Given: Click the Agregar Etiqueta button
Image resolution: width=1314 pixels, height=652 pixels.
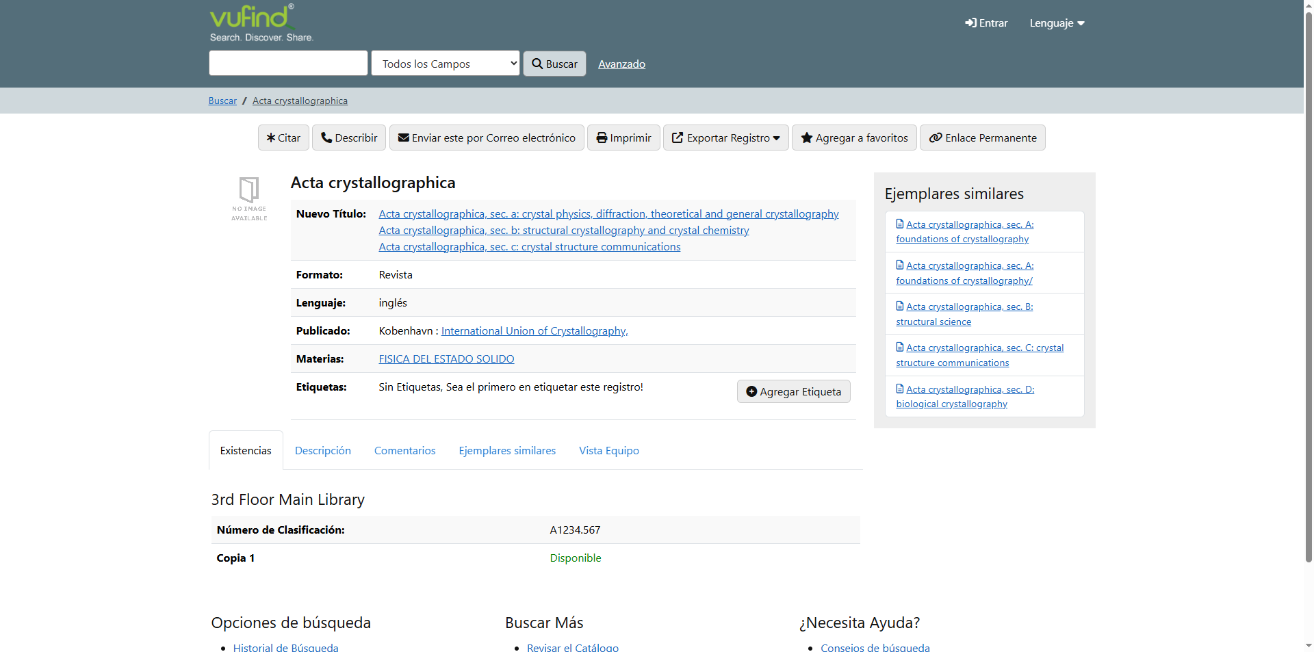Looking at the screenshot, I should [x=793, y=391].
